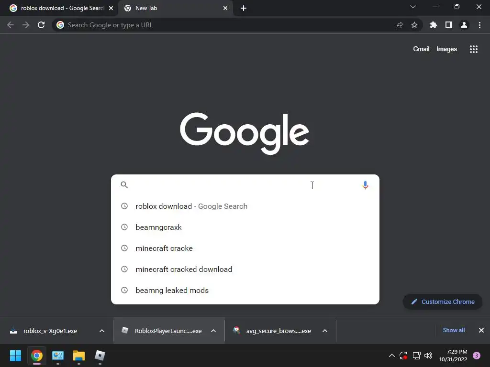Go back using the browser back arrow
Image resolution: width=490 pixels, height=367 pixels.
click(x=11, y=25)
